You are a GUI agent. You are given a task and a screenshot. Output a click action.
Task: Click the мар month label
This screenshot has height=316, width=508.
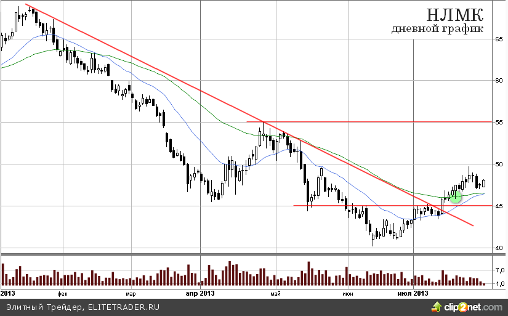click(x=129, y=293)
